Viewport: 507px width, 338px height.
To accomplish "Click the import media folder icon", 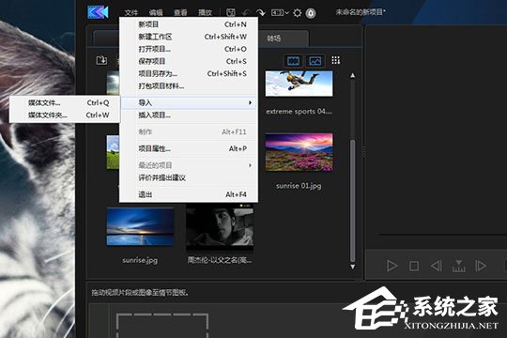I will point(101,60).
